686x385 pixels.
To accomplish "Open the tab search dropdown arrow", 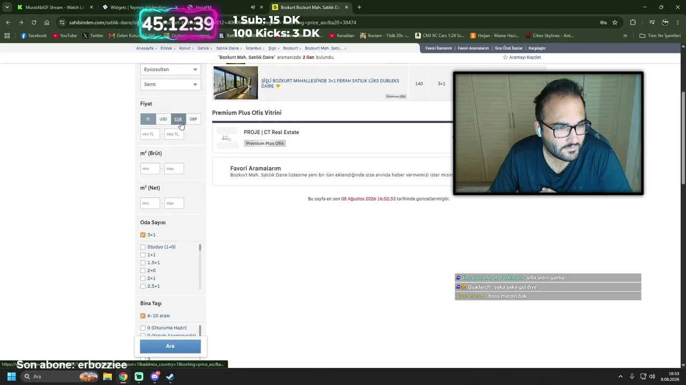I will [7, 7].
